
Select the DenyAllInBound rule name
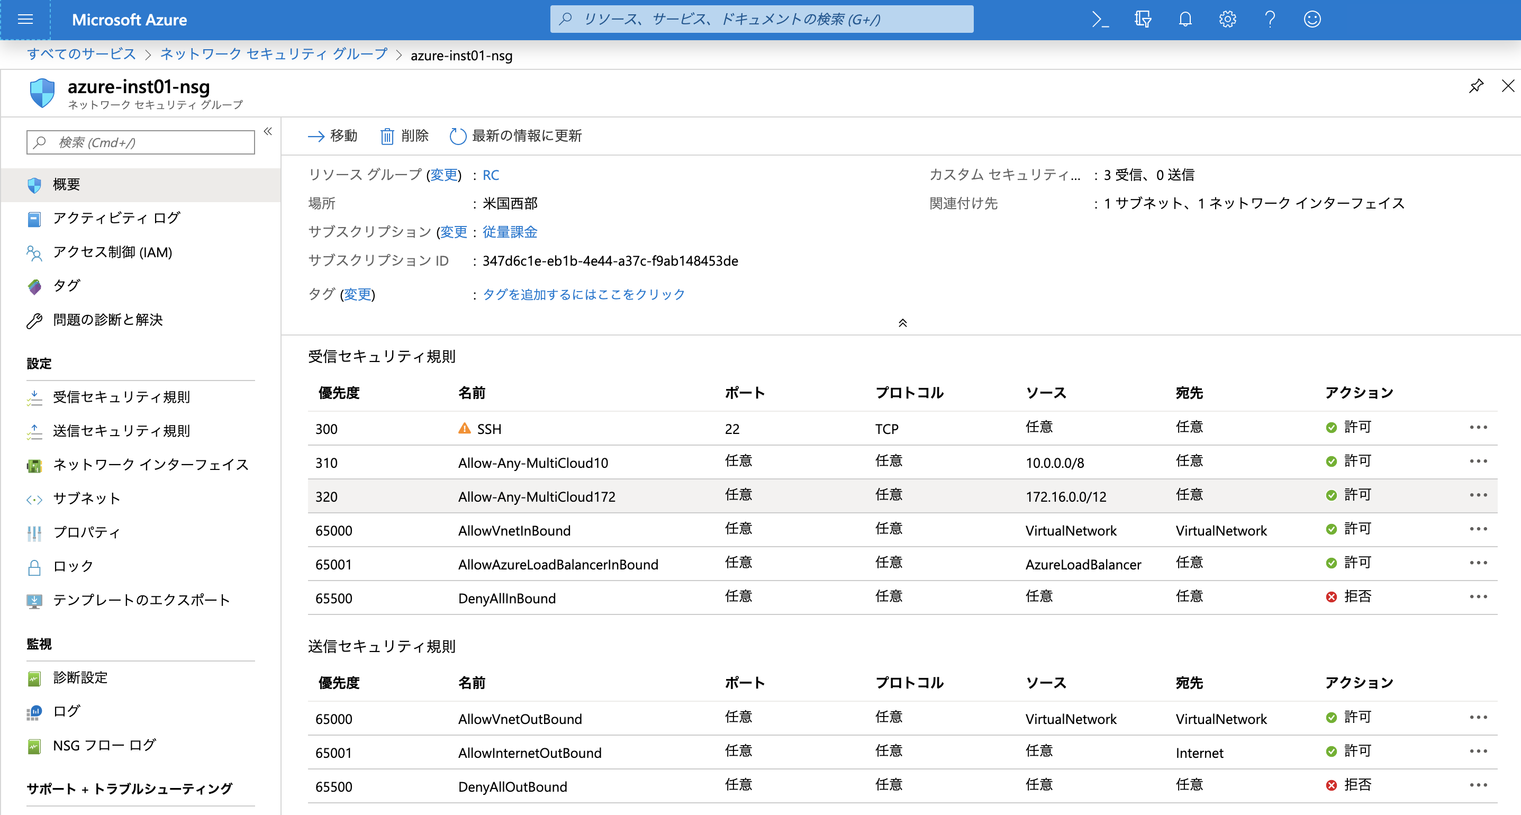[506, 598]
